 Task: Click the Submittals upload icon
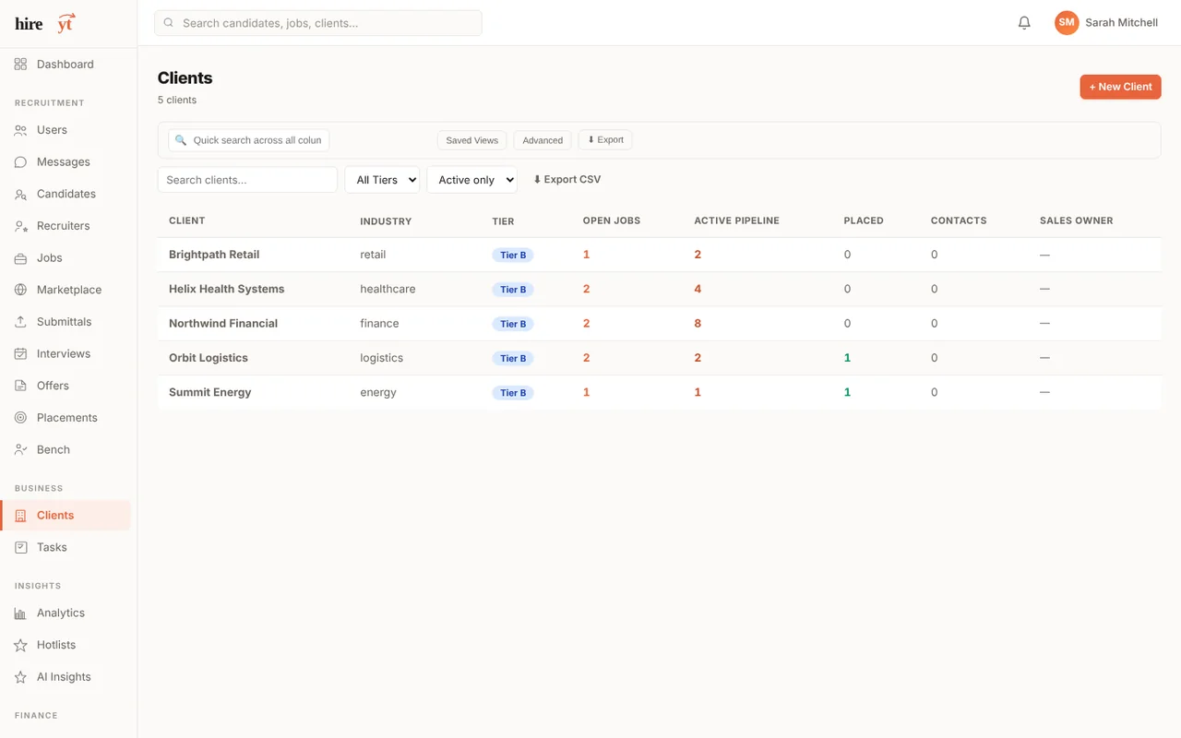click(x=20, y=322)
